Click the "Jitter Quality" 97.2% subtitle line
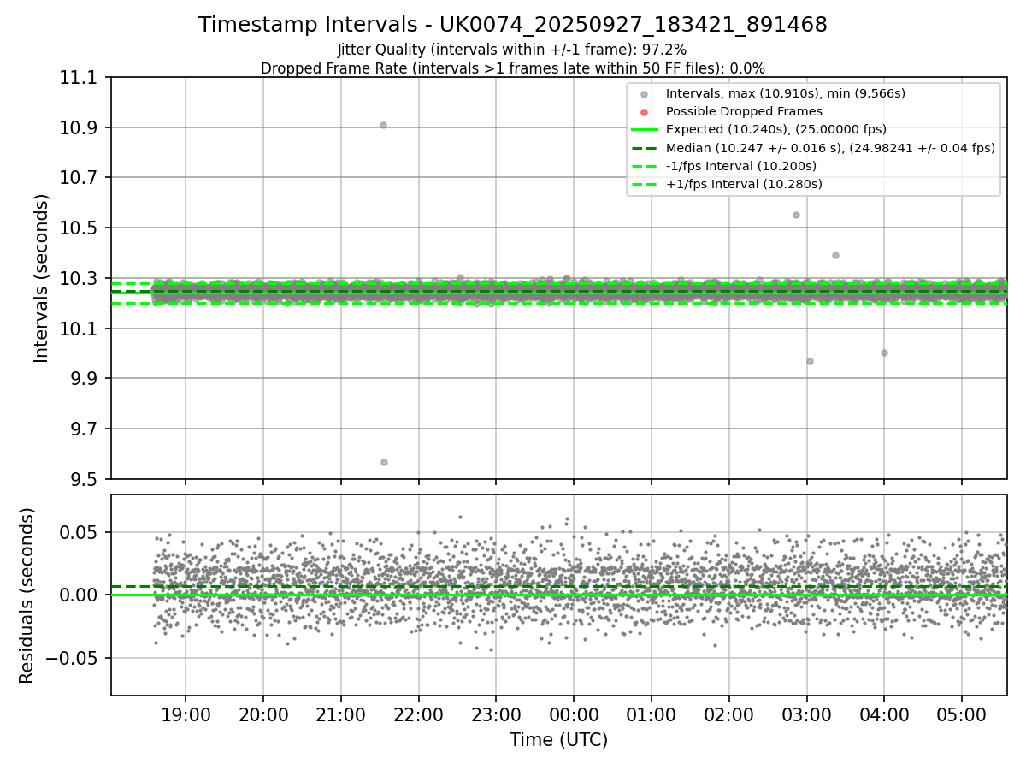1026x770 pixels. (x=512, y=50)
